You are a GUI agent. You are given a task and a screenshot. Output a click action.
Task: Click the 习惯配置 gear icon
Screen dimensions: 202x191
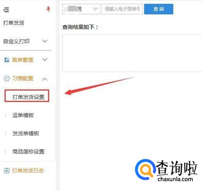point(7,78)
